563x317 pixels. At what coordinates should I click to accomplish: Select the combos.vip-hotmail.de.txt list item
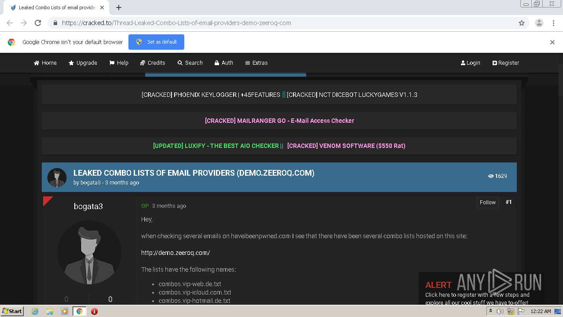coord(194,301)
